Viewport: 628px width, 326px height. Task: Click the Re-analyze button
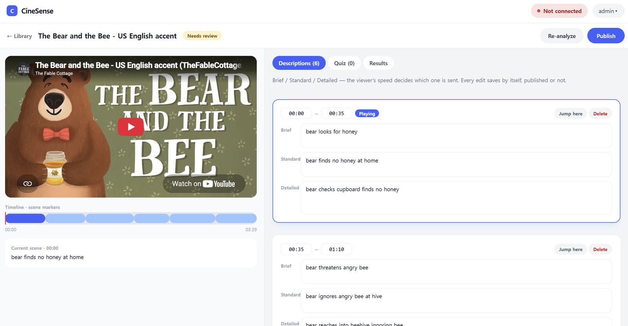click(x=562, y=36)
